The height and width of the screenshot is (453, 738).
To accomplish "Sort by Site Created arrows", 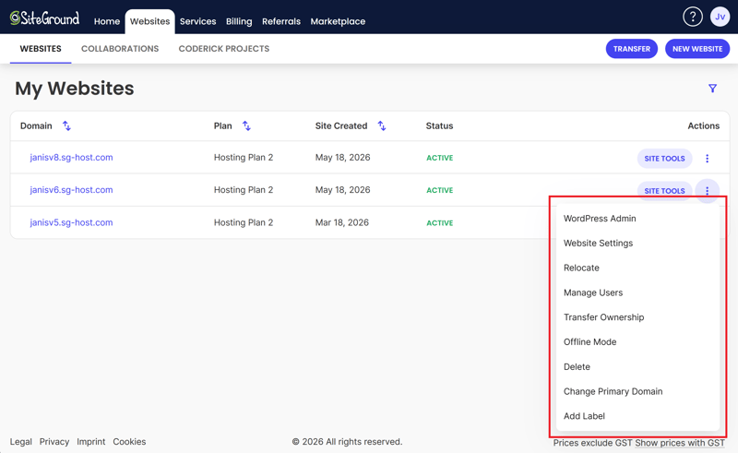I will point(382,125).
